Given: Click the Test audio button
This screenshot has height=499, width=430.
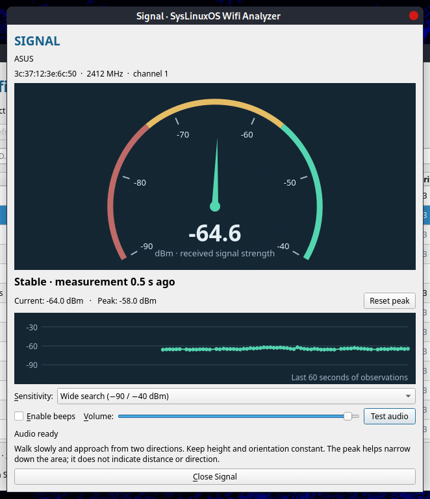Looking at the screenshot, I should click(x=390, y=416).
